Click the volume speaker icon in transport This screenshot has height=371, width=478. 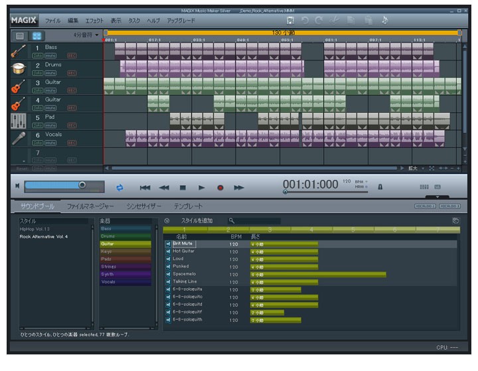pyautogui.click(x=17, y=186)
